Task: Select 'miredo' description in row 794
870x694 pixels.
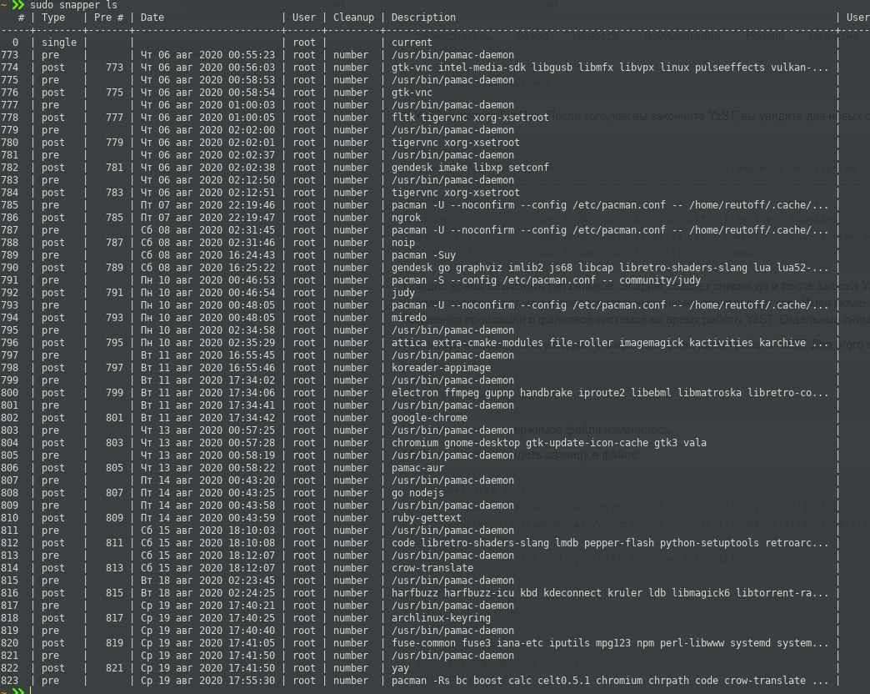Action: click(409, 318)
